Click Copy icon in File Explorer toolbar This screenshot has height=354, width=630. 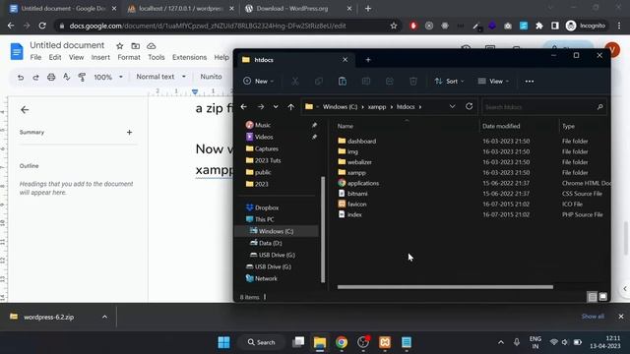pos(319,81)
